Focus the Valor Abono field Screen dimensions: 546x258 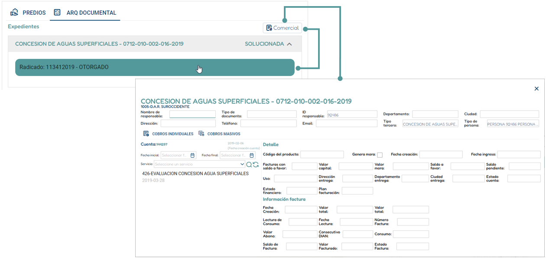point(300,234)
